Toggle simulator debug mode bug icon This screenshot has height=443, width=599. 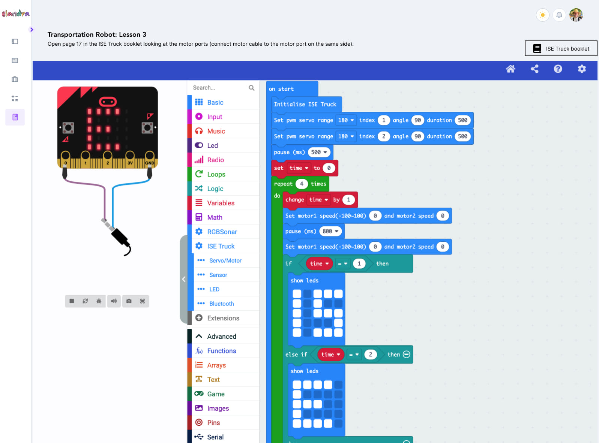pyautogui.click(x=99, y=301)
